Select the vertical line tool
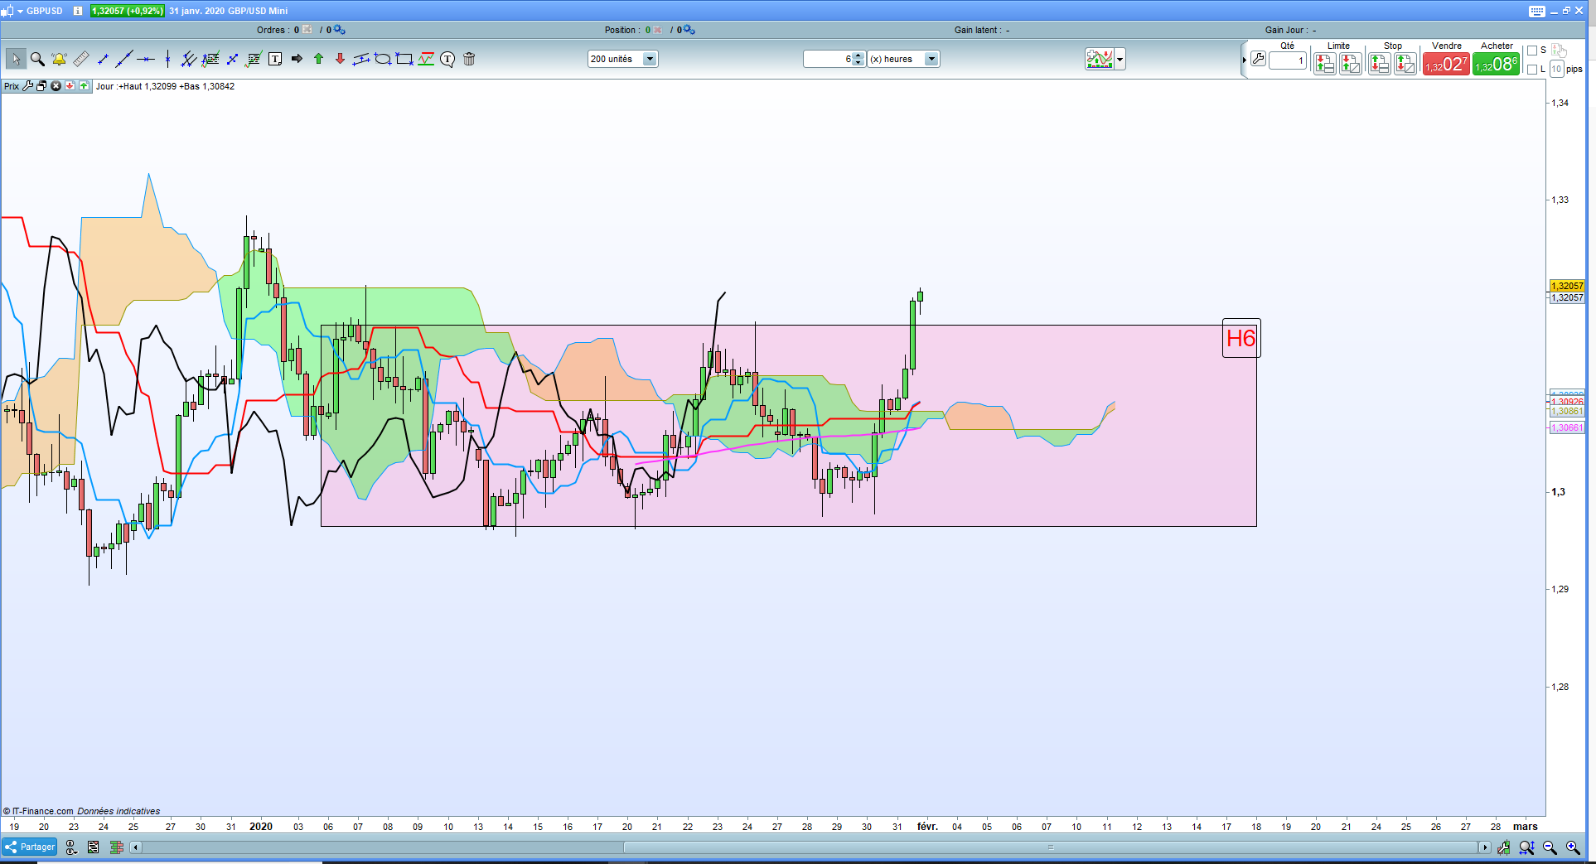 [167, 59]
